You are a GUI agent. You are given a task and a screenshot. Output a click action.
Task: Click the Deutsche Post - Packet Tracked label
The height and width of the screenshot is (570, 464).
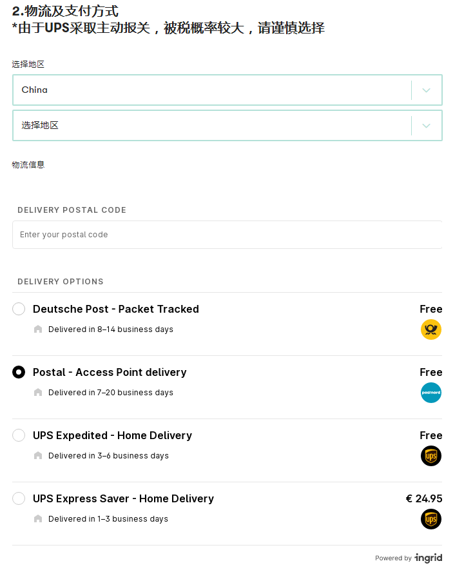pyautogui.click(x=116, y=309)
